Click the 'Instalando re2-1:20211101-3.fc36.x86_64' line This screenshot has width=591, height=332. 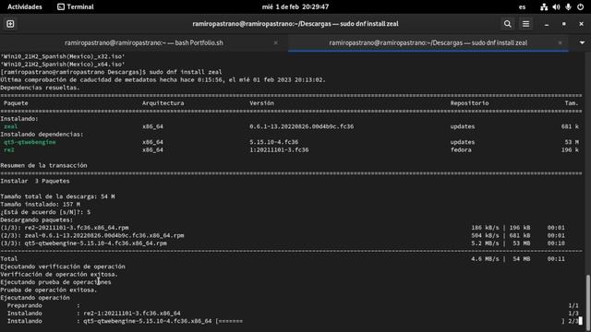click(94, 314)
